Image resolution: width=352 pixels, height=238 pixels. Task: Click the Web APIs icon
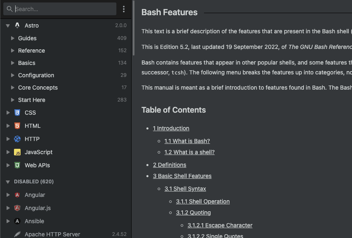tap(17, 165)
